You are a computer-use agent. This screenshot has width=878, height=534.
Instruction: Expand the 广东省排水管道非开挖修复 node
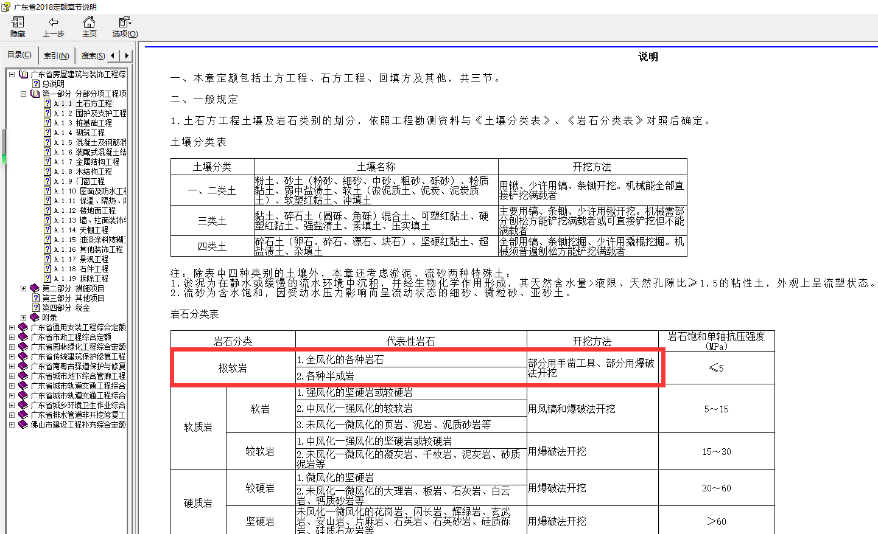[12, 415]
